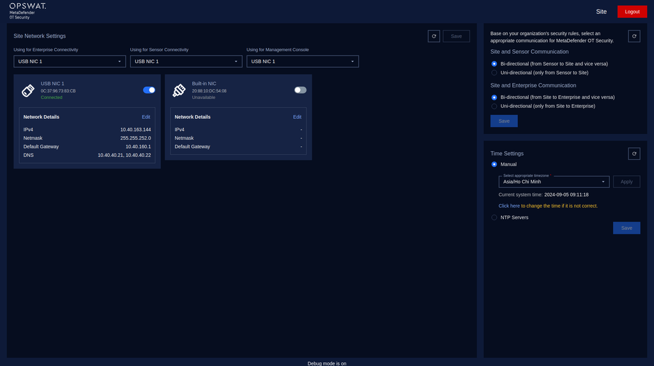This screenshot has height=366, width=654.
Task: Click the green Connected status text
Action: click(x=51, y=97)
